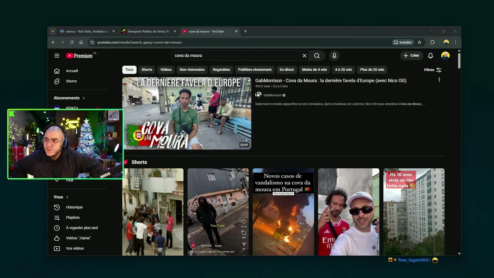
Task: Open the YouTube hamburger guide menu
Action: [x=57, y=56]
